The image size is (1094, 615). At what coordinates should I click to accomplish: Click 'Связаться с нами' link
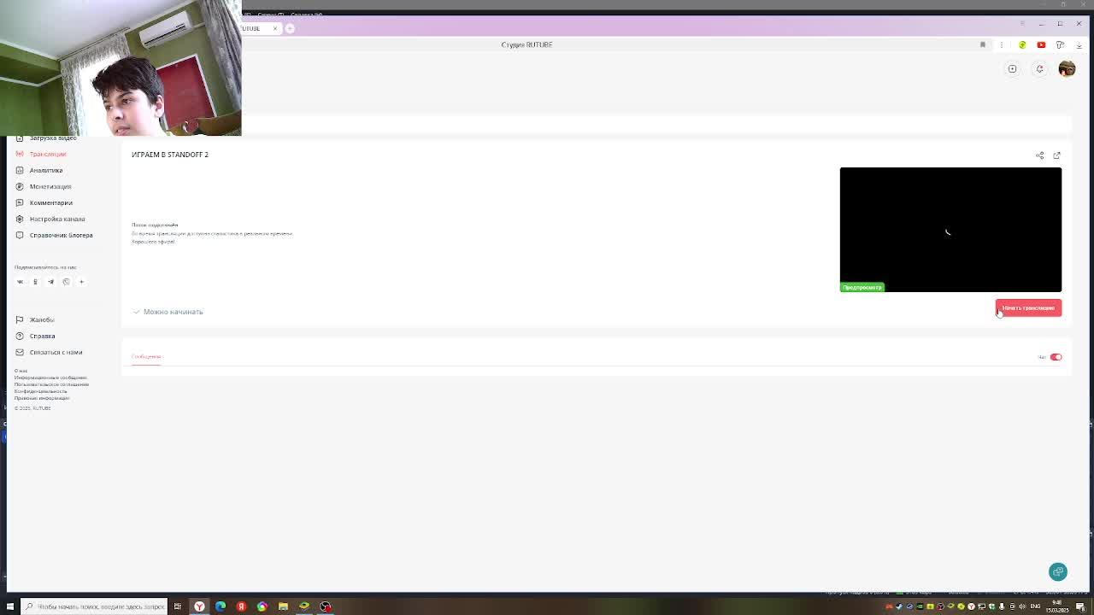56,352
